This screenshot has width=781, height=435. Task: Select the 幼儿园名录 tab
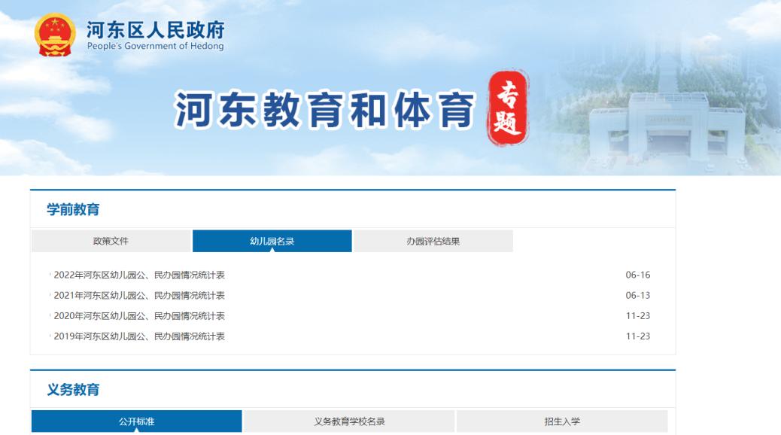pos(272,241)
